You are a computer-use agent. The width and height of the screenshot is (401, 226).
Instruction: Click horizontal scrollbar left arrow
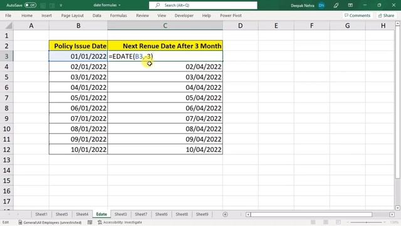(248, 215)
